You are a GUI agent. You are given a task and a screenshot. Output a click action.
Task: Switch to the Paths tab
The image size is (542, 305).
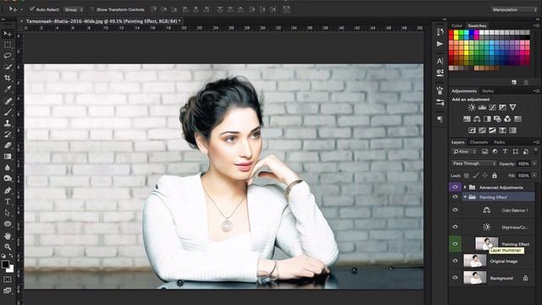tap(499, 142)
